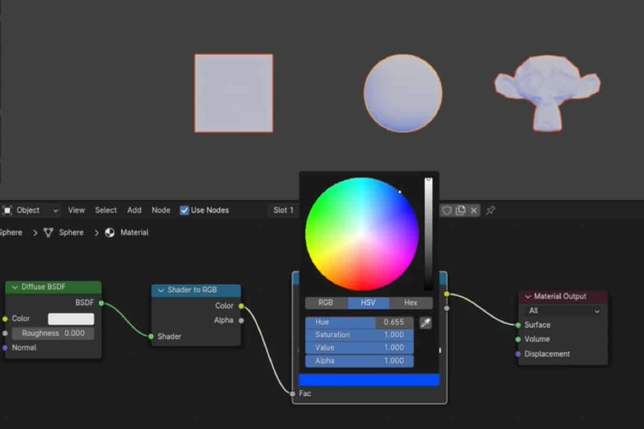The height and width of the screenshot is (429, 644).
Task: Click the mesh data icon in the breadcrumb
Action: tap(47, 232)
